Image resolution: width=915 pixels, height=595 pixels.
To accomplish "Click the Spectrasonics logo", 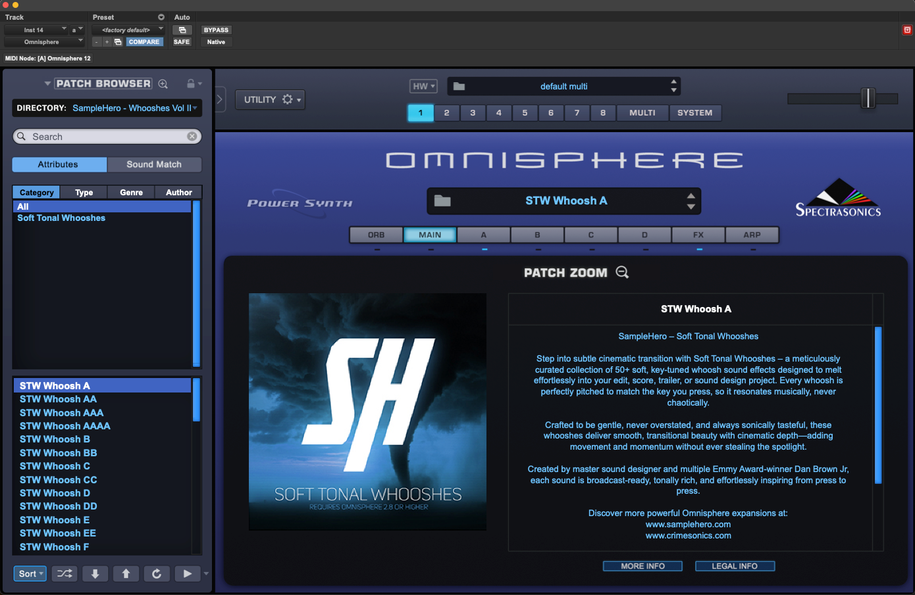I will [838, 198].
